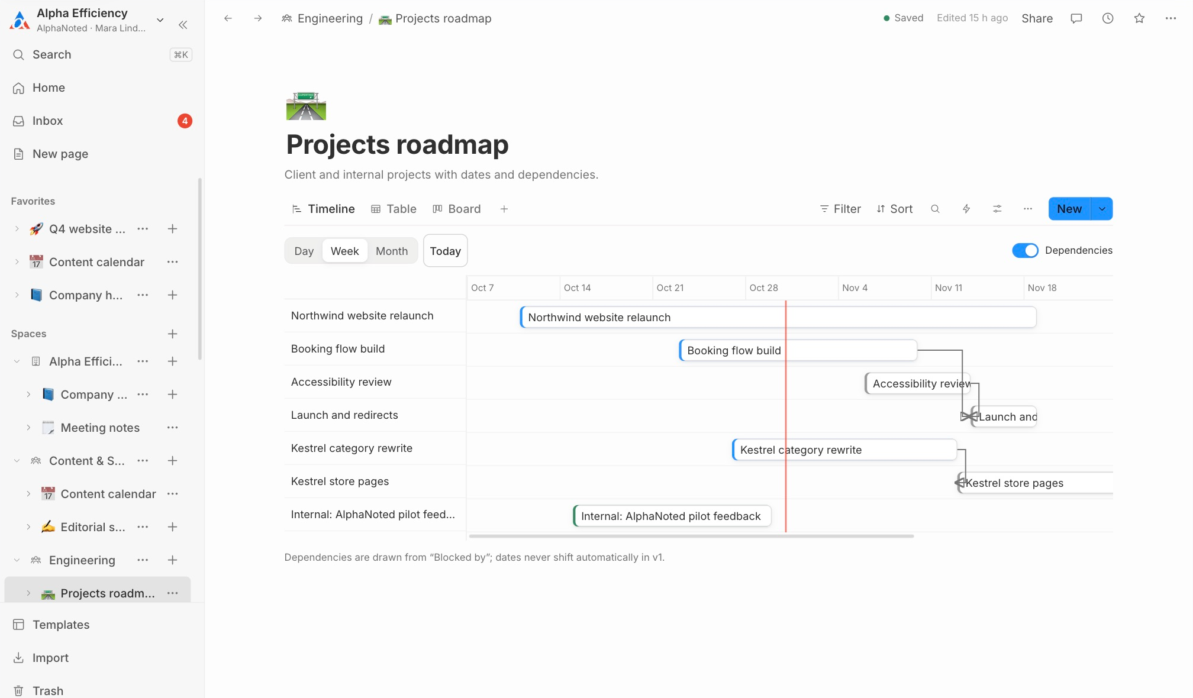Screen dimensions: 1193x698
Task: Select Week timeline scale
Action: pyautogui.click(x=344, y=251)
